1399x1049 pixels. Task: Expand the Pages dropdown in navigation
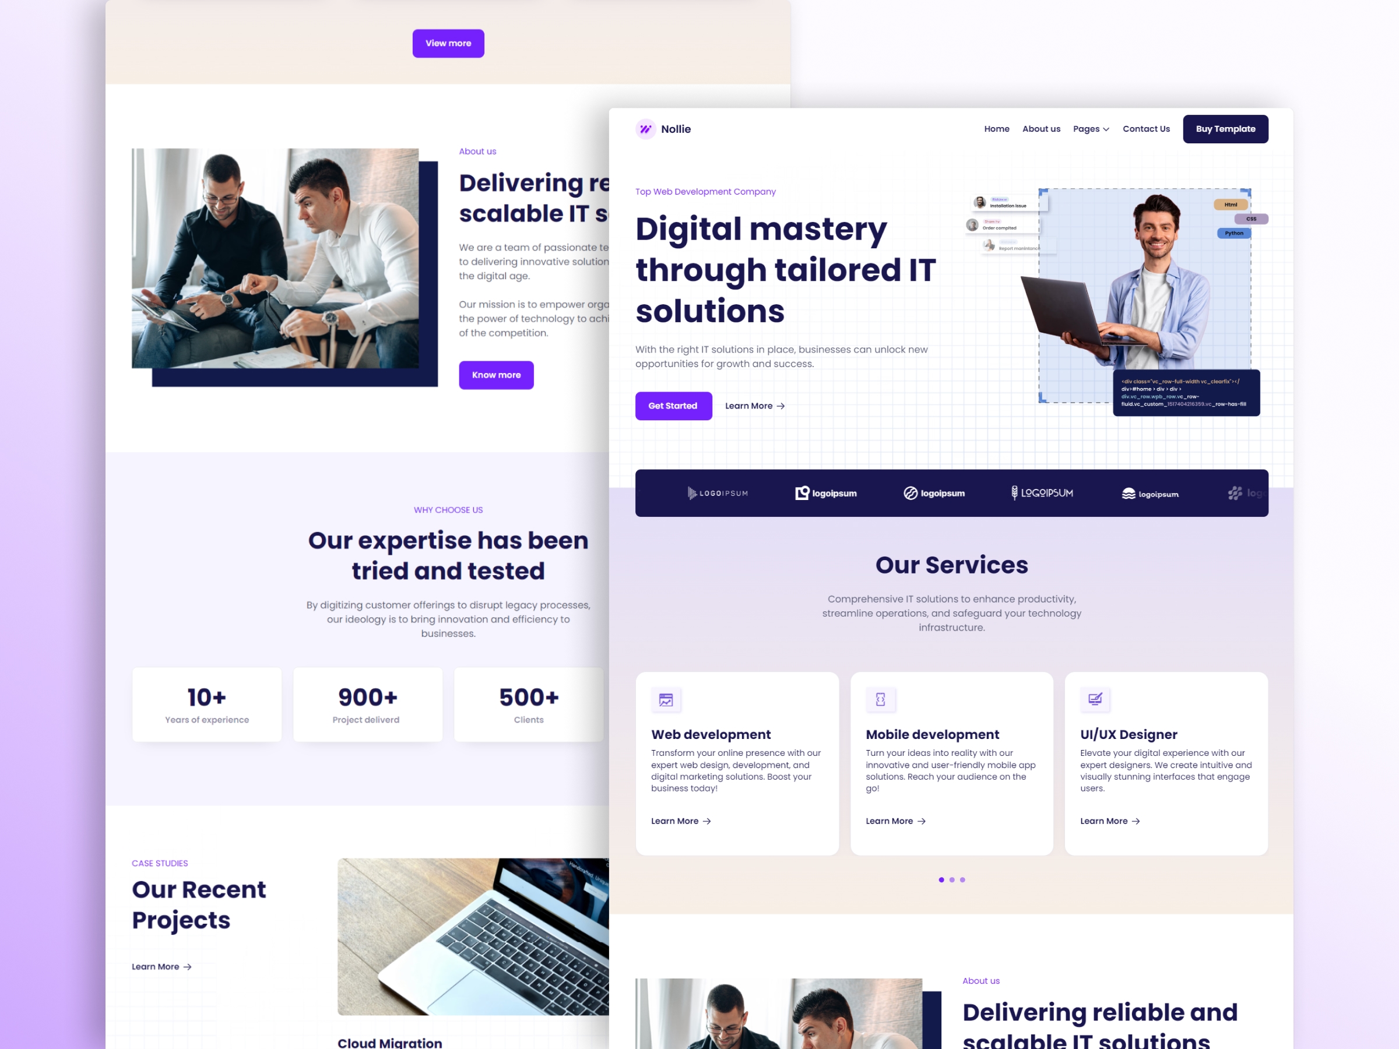(x=1091, y=129)
